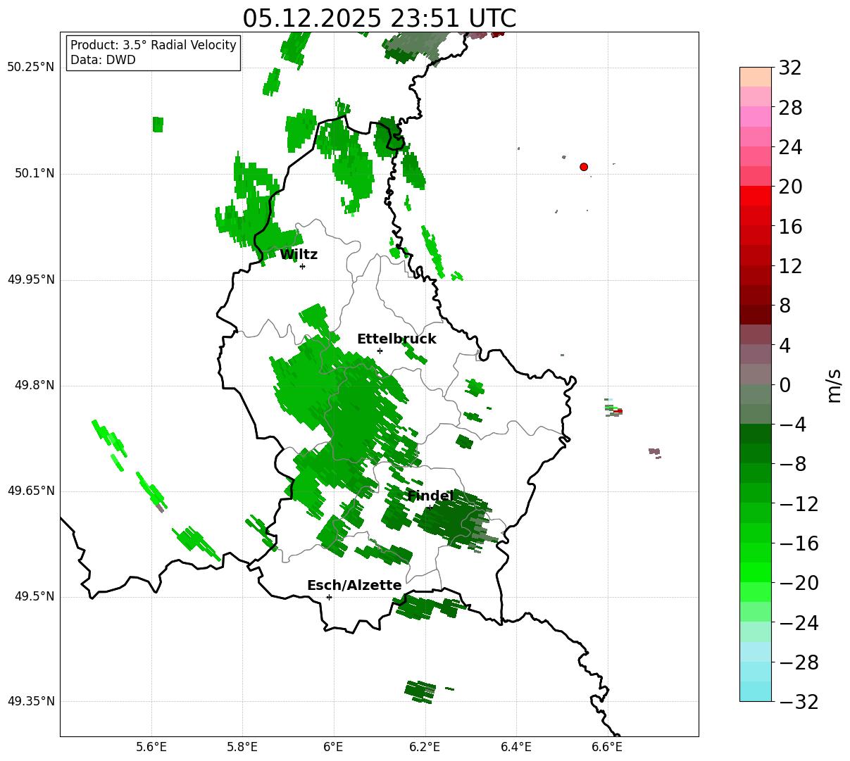
Task: Select the Findel label
Action: [430, 496]
